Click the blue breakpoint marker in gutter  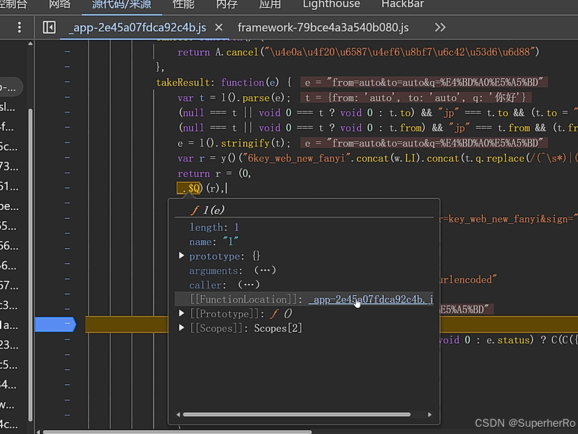tap(55, 325)
